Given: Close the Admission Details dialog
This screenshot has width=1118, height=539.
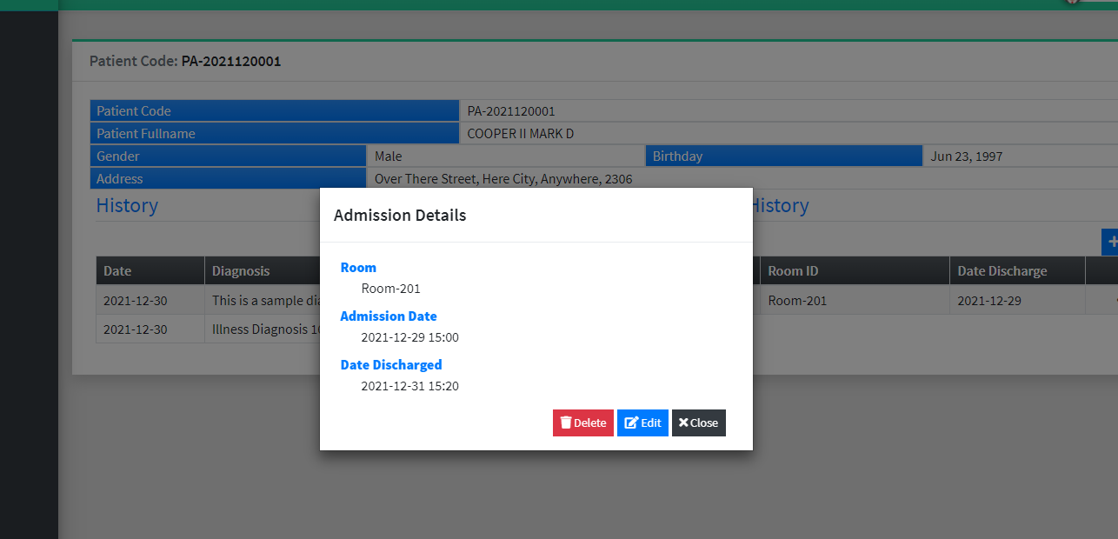Looking at the screenshot, I should 699,423.
